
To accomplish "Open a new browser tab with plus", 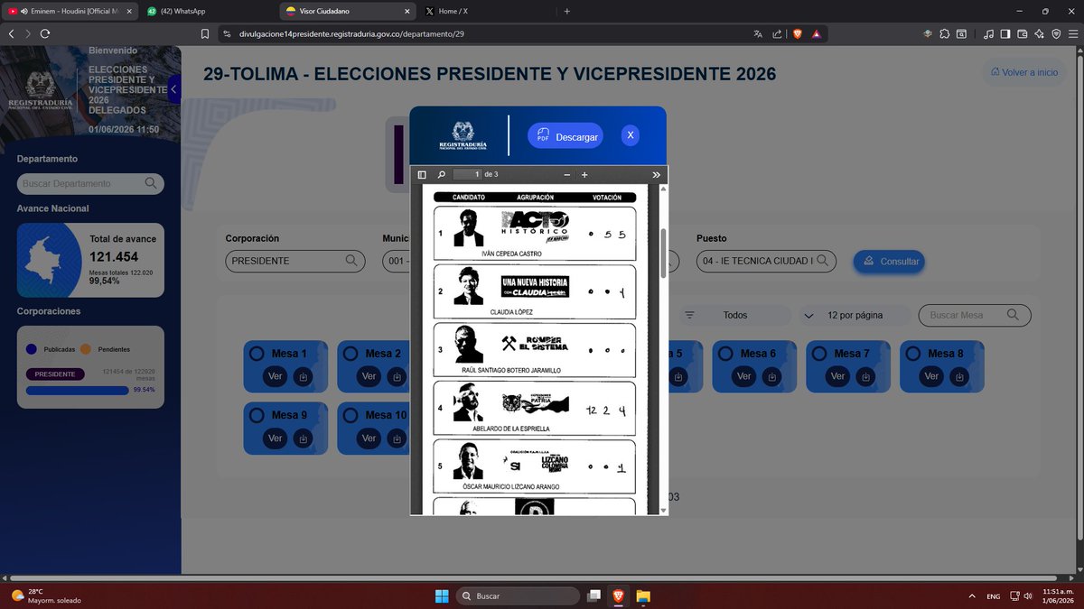I will 566,12.
